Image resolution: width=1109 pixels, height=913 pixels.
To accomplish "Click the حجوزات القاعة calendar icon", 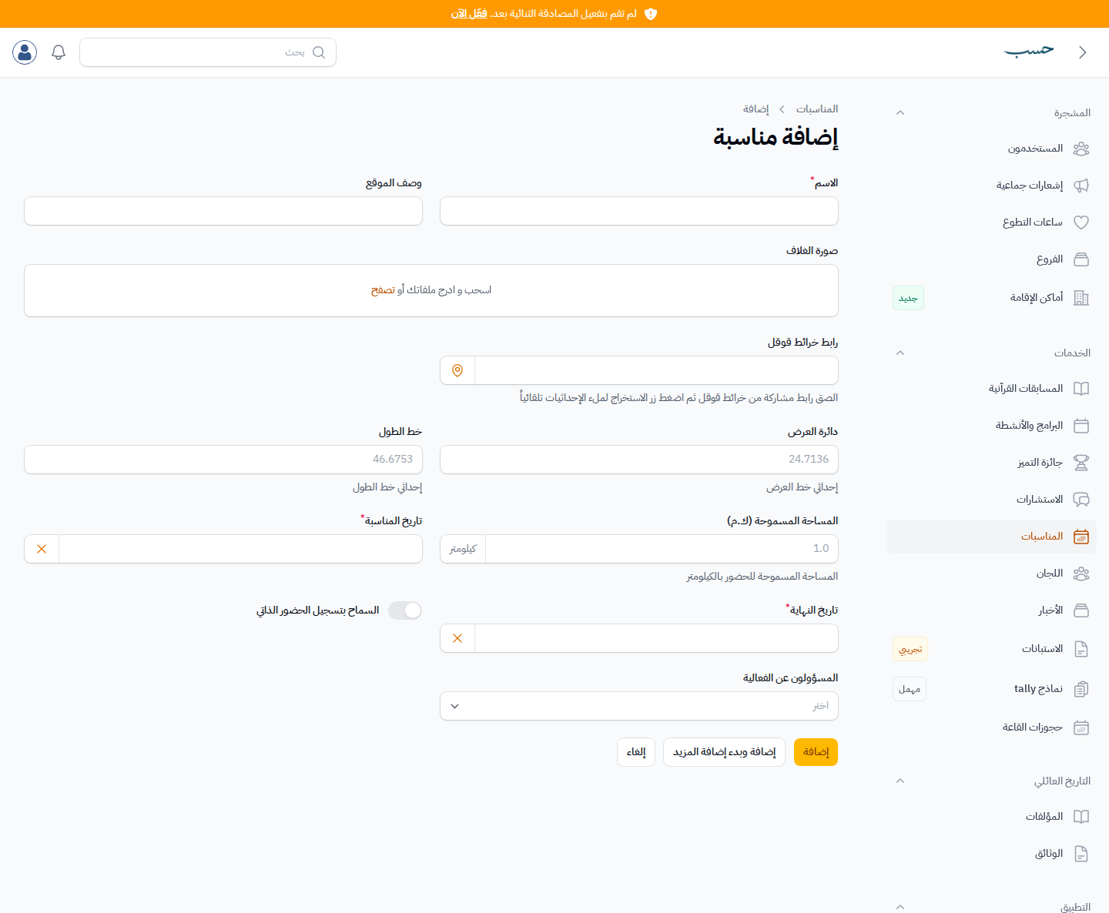I will tap(1081, 727).
